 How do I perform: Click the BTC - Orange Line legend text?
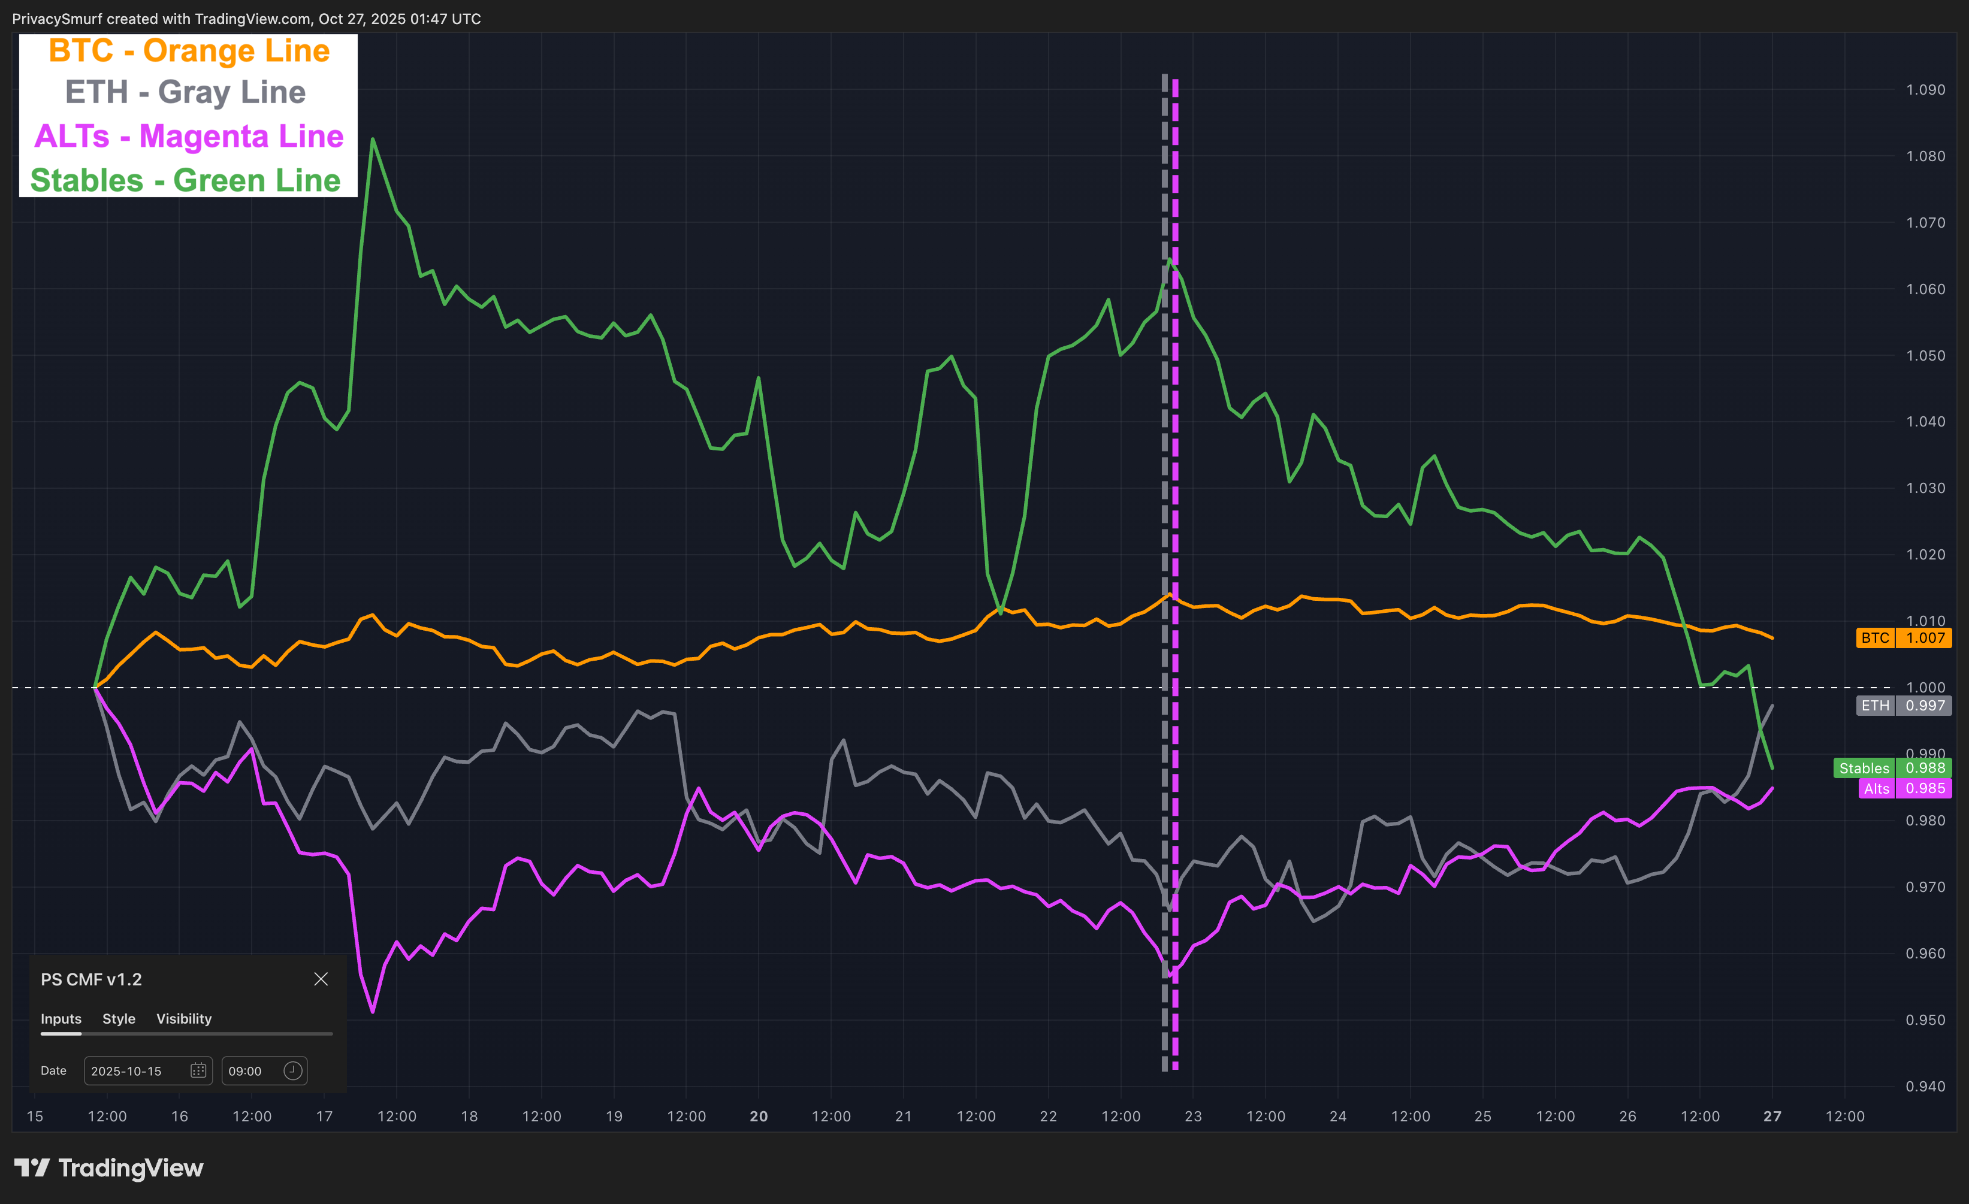click(x=189, y=51)
